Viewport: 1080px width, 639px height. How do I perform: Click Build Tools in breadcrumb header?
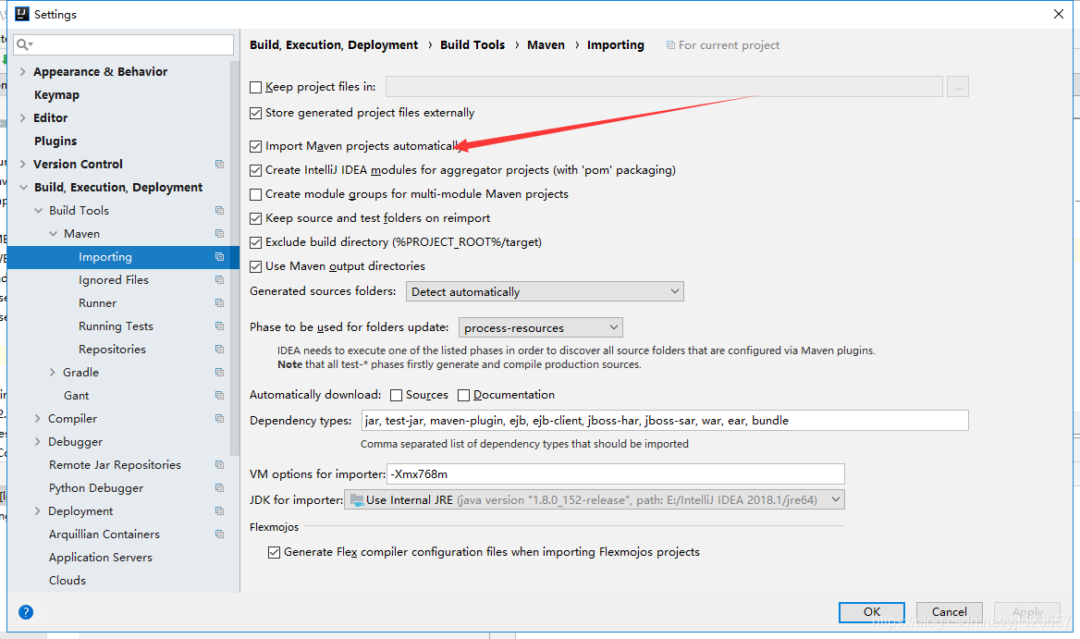coord(472,44)
